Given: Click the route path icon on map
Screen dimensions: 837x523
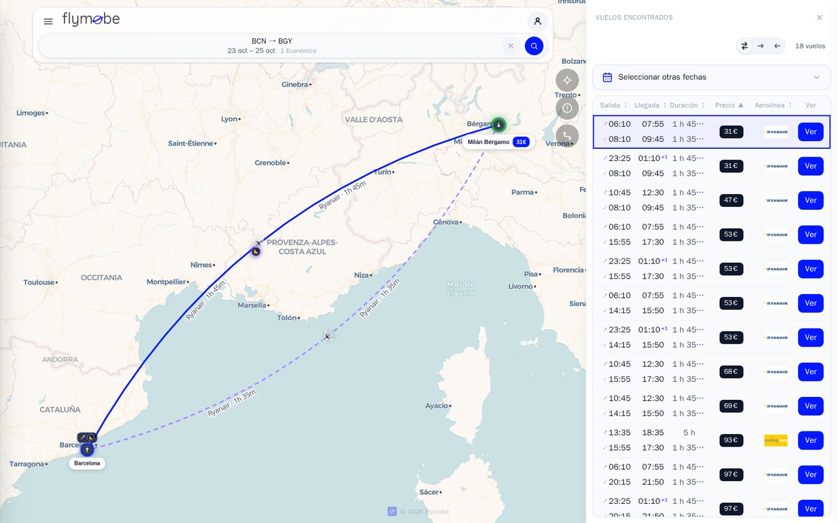Looking at the screenshot, I should click(567, 136).
